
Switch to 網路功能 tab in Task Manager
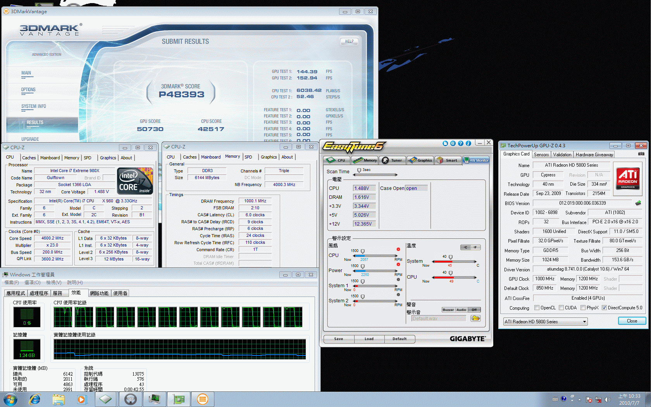pos(99,293)
